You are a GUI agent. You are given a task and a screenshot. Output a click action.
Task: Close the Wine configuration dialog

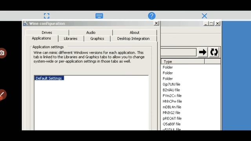tap(156, 23)
